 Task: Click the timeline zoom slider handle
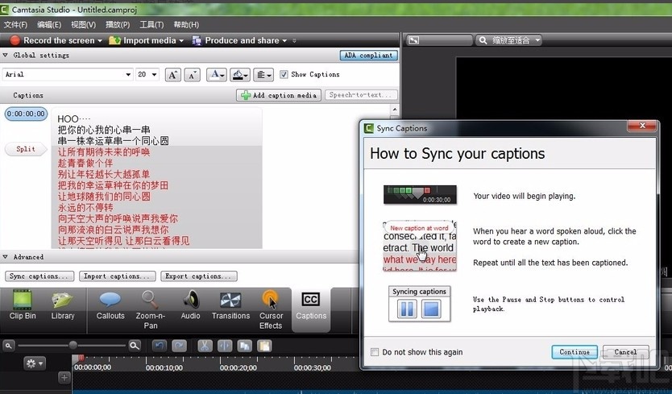click(73, 345)
